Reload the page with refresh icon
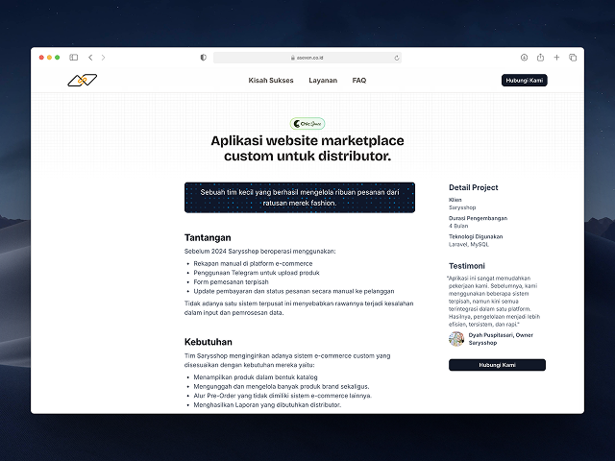 click(397, 58)
